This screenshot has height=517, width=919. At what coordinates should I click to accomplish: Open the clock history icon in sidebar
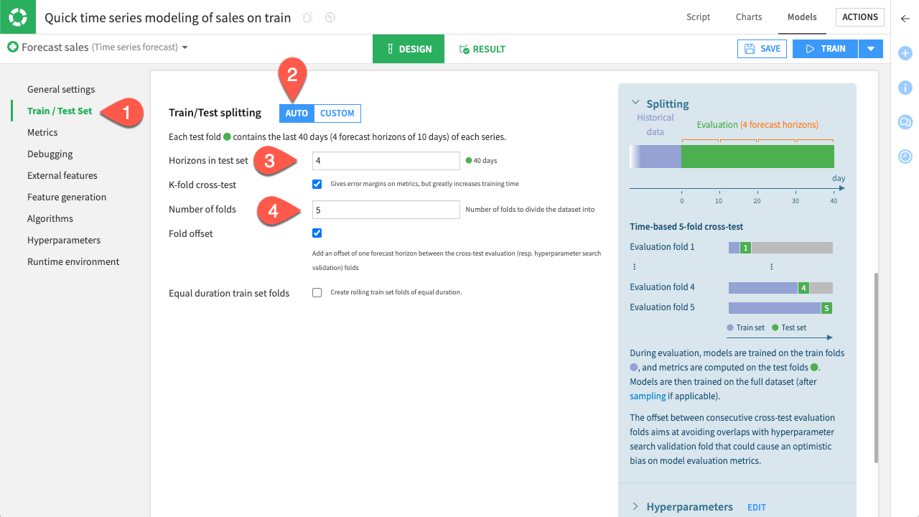pyautogui.click(x=905, y=157)
